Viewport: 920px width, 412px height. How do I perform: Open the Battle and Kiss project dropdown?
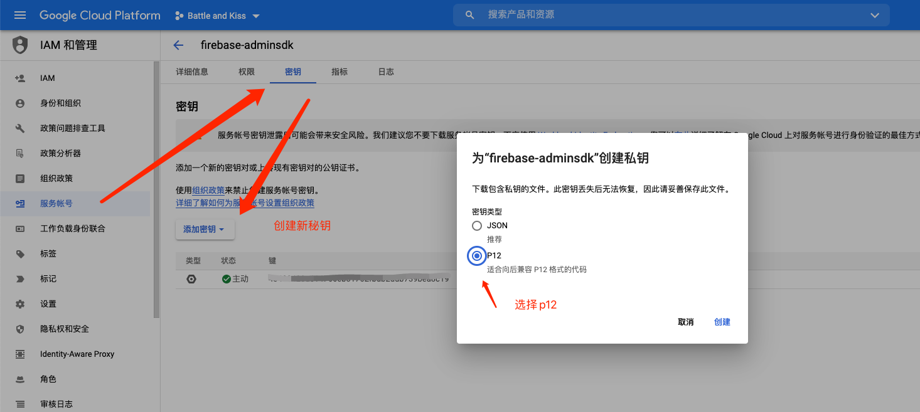pos(217,16)
